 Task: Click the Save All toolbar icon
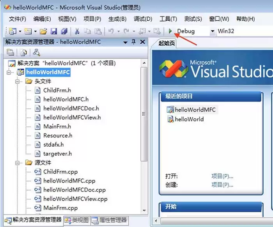[64, 31]
